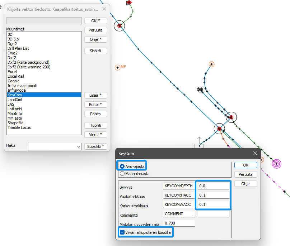Toggle Viivan alkupiste eri koodilla checkbox
290x246 pixels.
122,232
